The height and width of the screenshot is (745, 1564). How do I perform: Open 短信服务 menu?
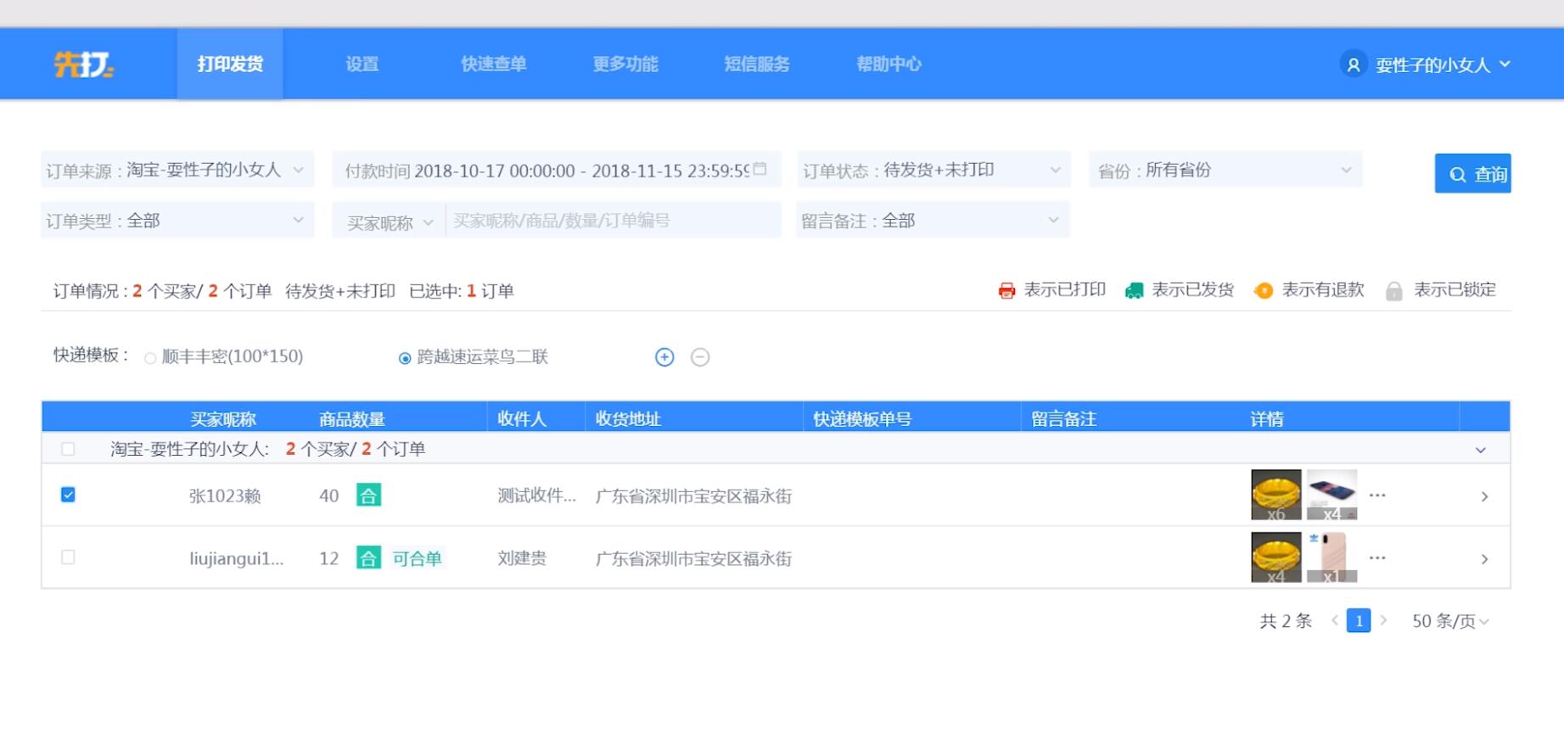pos(757,64)
